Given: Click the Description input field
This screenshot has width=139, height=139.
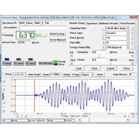Looking at the screenshot, I should 43,28.
